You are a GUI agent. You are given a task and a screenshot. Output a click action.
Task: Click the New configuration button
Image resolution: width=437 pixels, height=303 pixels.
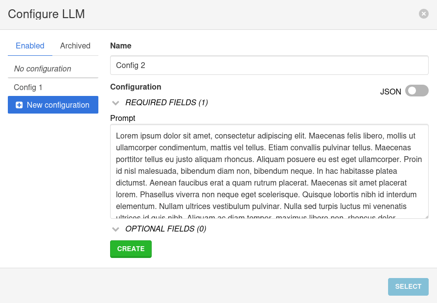tap(53, 105)
